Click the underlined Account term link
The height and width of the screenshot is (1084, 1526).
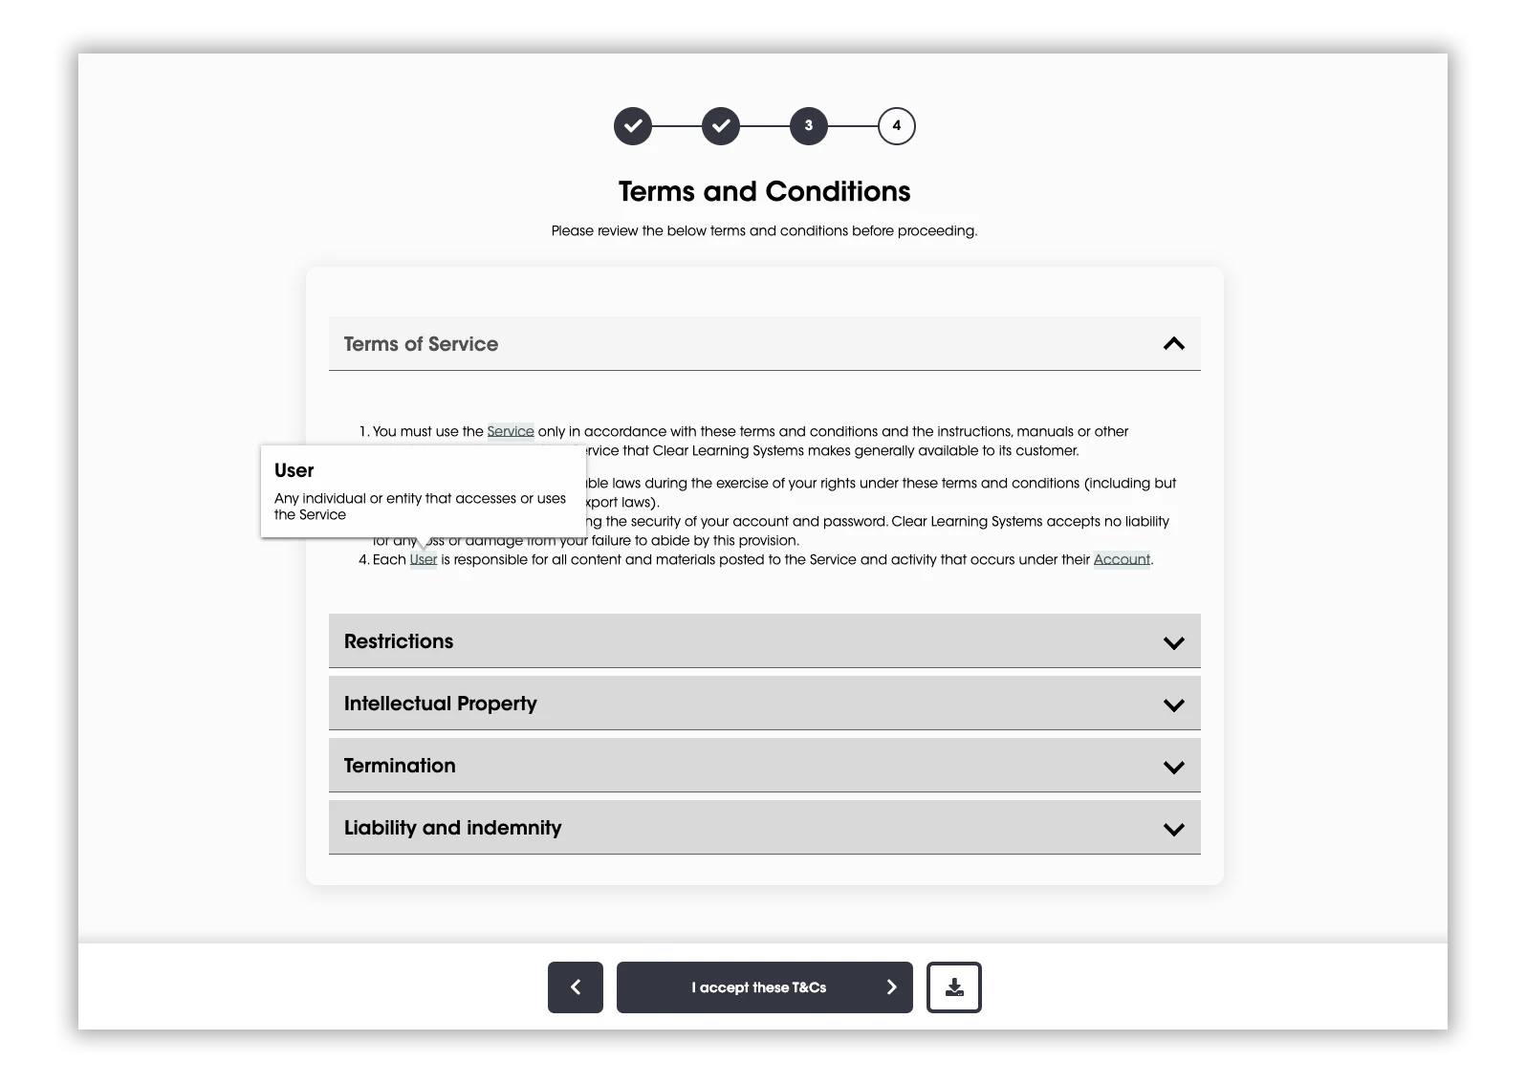pyautogui.click(x=1122, y=560)
